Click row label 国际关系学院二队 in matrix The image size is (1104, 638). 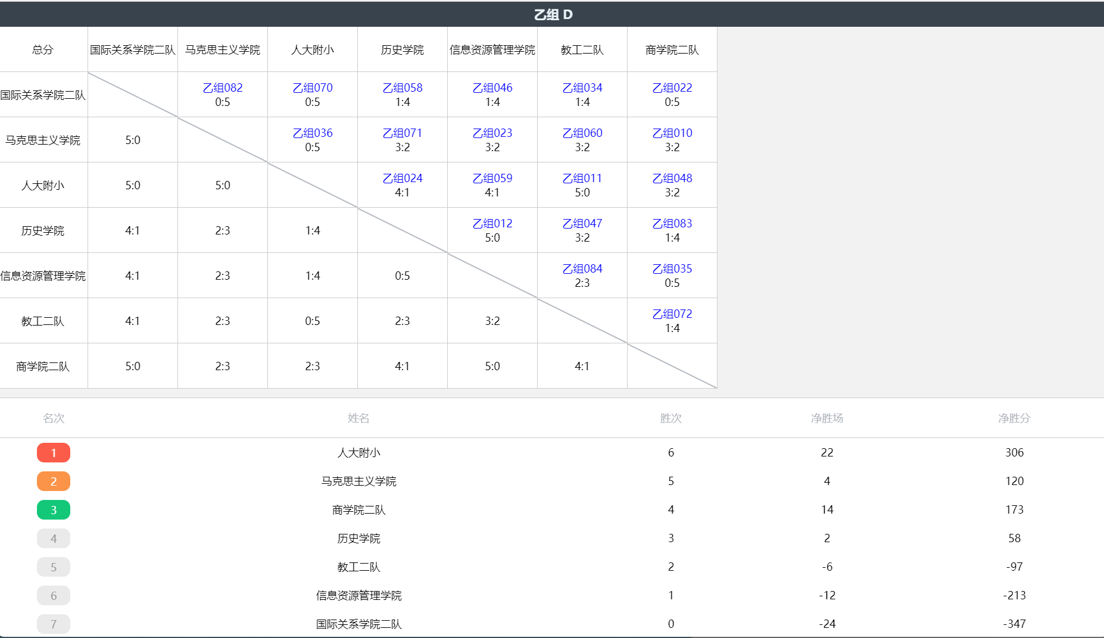tap(43, 95)
